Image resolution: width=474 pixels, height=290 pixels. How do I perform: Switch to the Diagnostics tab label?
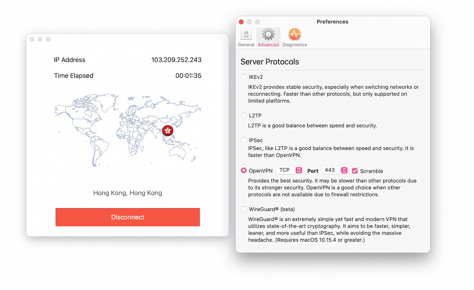coord(294,45)
